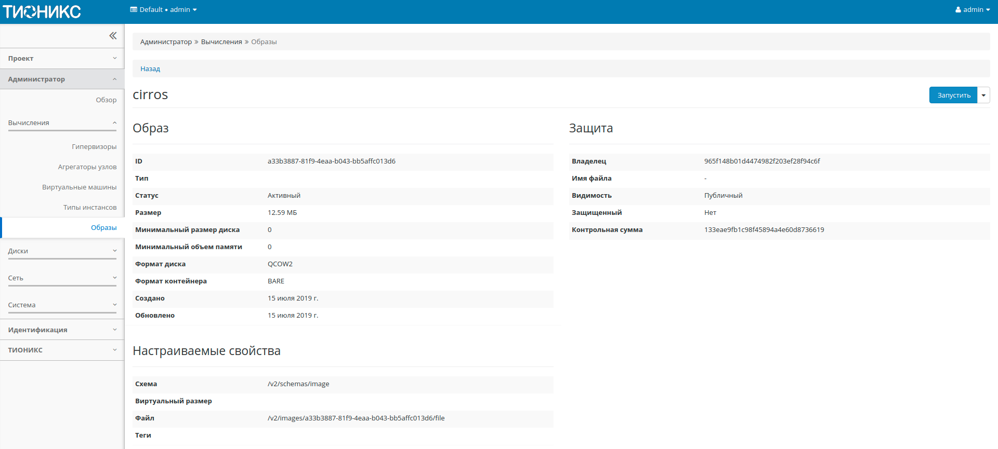
Task: Open dropdown arrow next to Запустить
Action: point(983,96)
